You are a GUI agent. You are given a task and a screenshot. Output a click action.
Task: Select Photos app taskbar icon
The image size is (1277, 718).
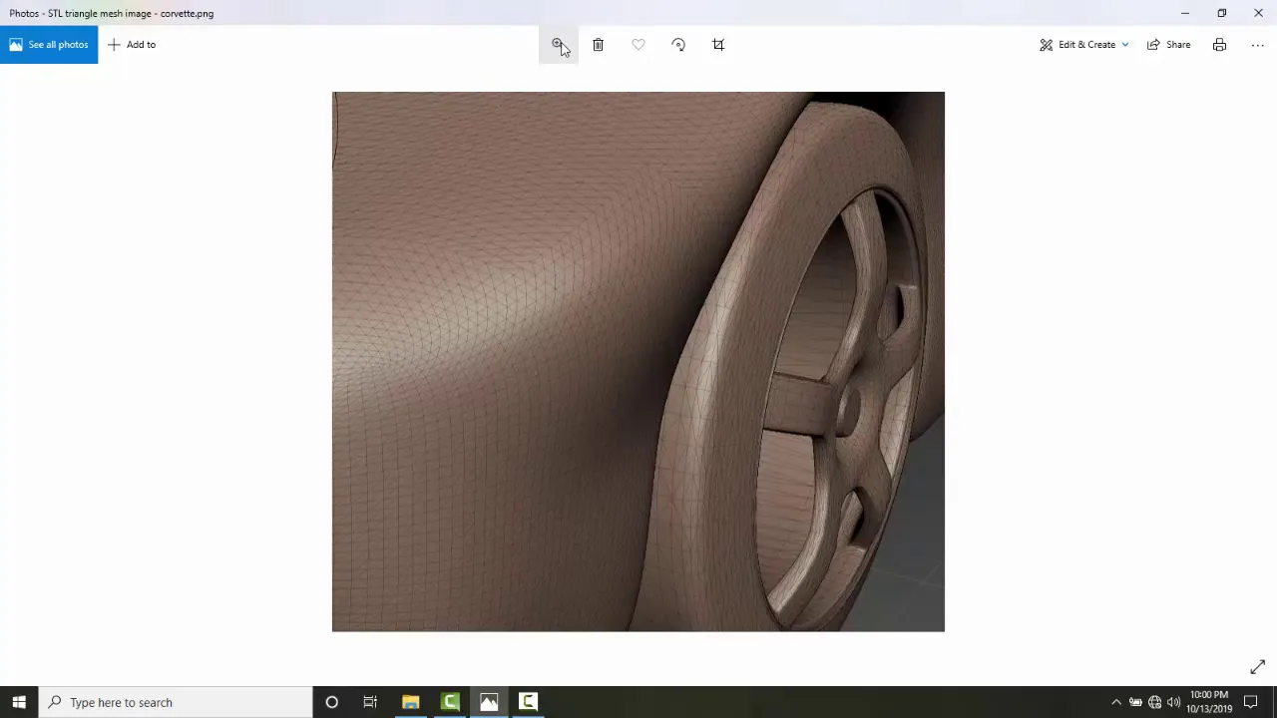point(489,702)
